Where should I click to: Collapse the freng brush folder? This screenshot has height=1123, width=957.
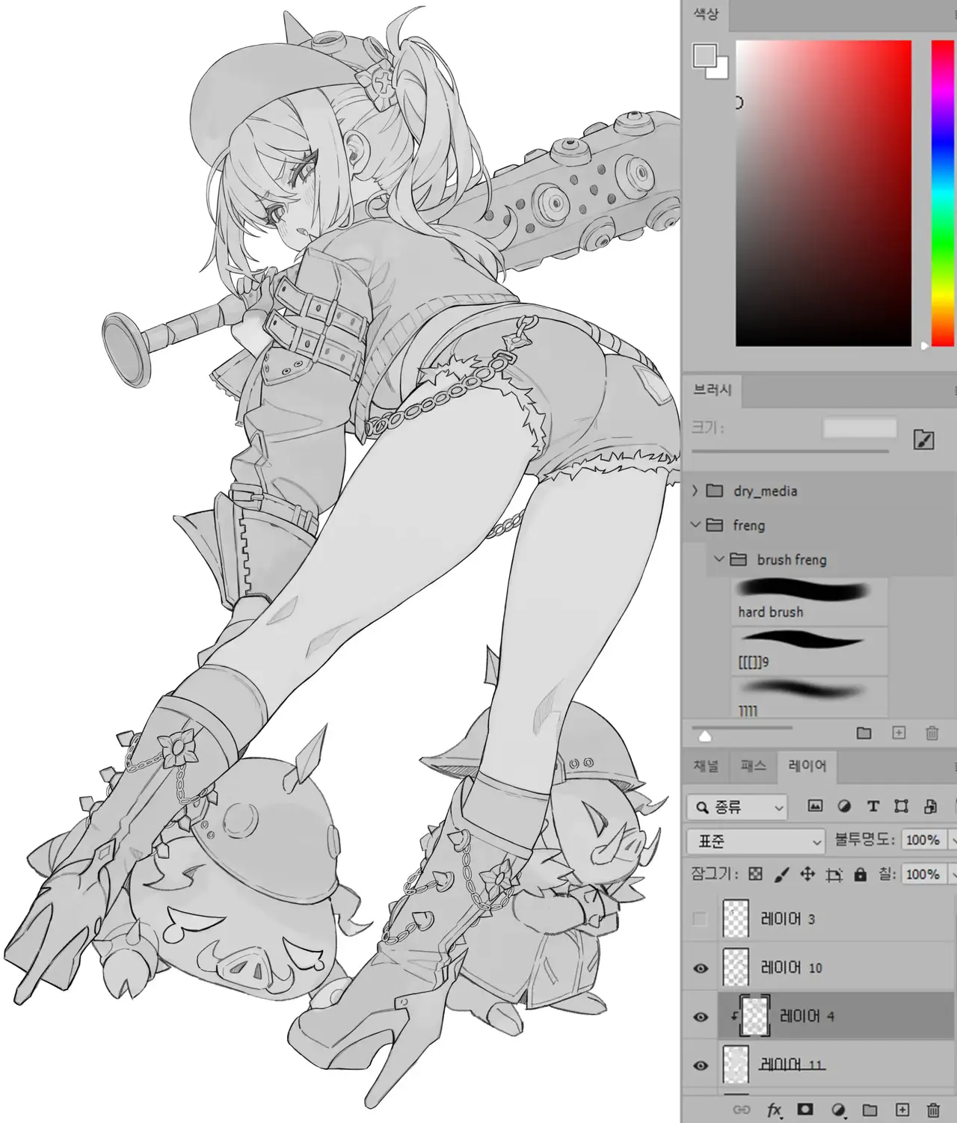pos(695,525)
